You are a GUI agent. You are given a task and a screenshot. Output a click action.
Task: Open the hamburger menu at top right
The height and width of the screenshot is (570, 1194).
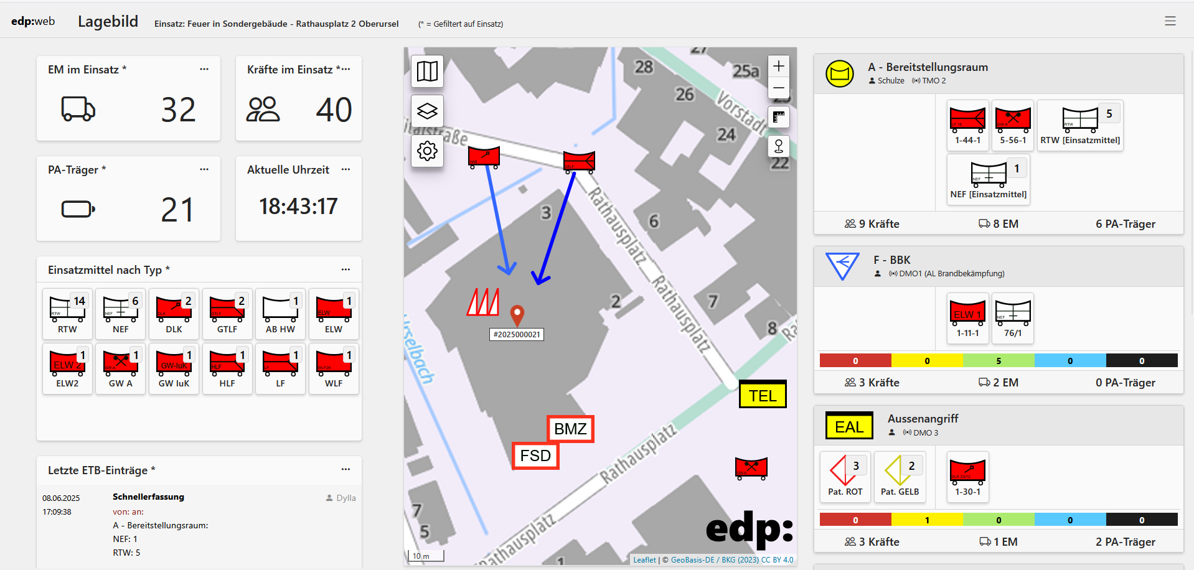coord(1170,21)
